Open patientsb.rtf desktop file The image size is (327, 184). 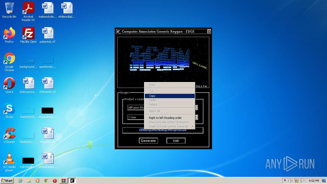tap(48, 35)
